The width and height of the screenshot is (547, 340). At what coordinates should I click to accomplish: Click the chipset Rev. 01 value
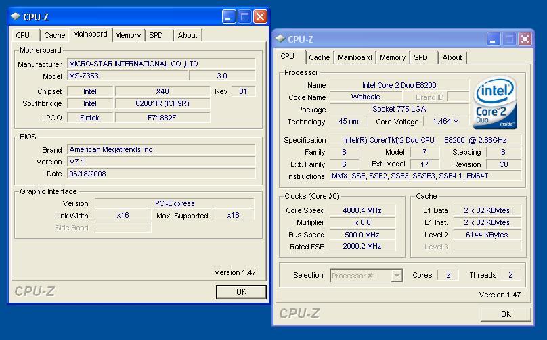(243, 91)
